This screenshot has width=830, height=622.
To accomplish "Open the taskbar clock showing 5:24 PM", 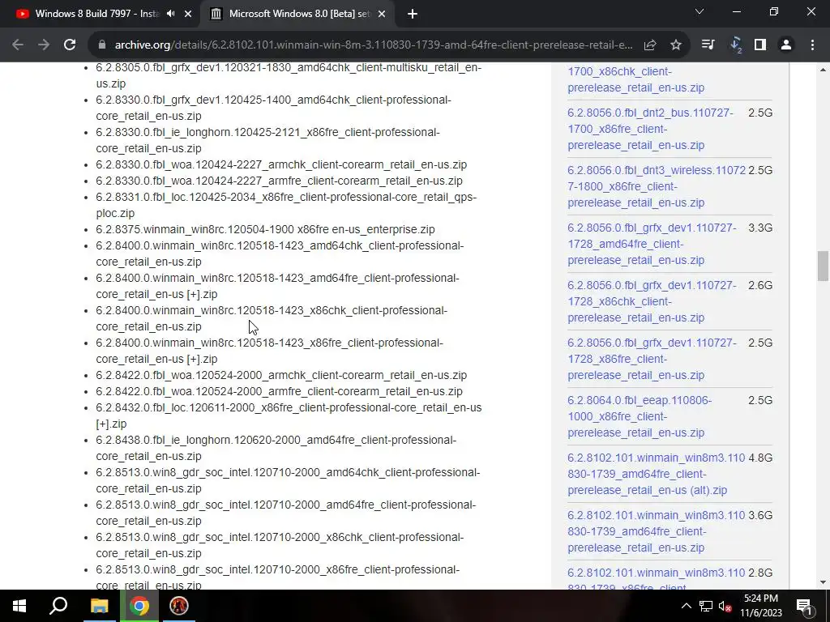I will point(760,606).
